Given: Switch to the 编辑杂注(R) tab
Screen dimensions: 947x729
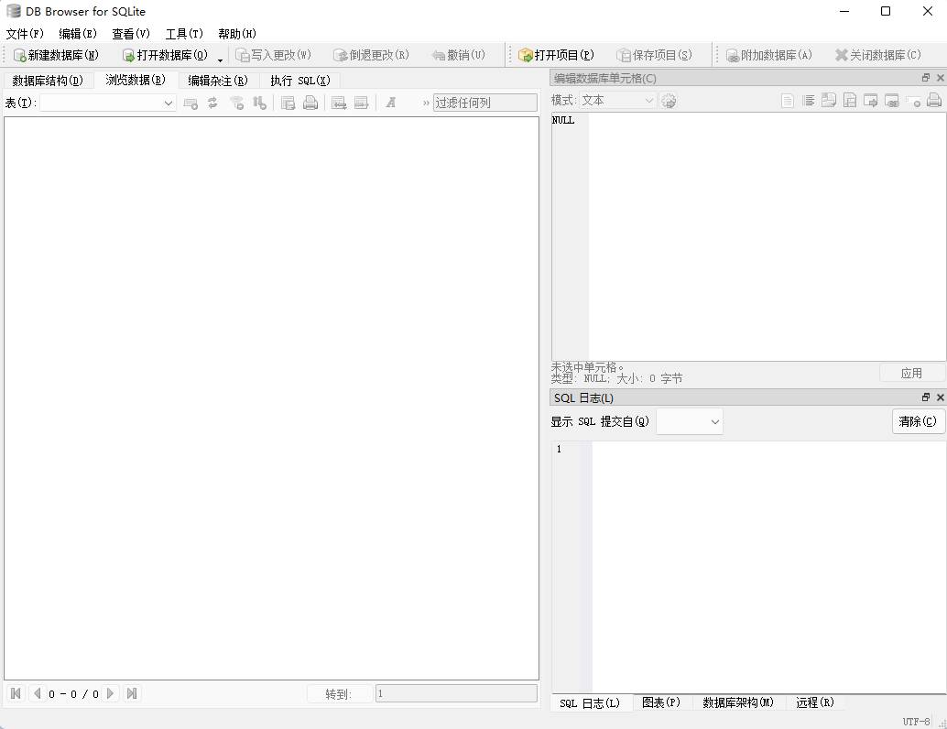Looking at the screenshot, I should pos(218,81).
